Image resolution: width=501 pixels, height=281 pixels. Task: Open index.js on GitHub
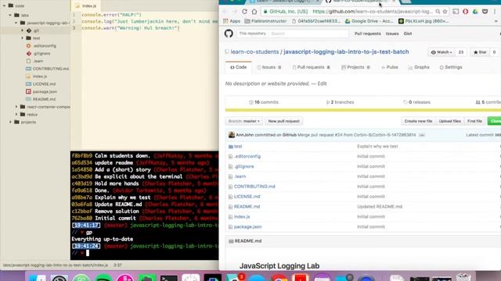point(242,217)
